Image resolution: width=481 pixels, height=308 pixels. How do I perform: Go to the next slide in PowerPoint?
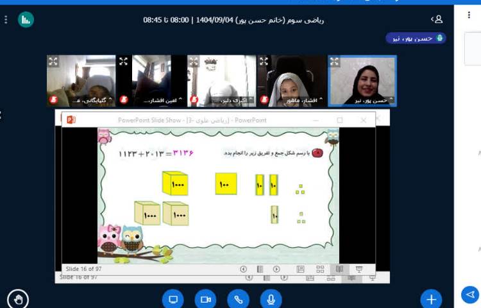pos(276,269)
